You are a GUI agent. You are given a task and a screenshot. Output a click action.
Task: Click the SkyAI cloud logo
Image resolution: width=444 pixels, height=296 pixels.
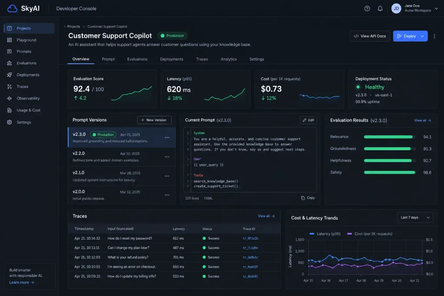click(12, 9)
